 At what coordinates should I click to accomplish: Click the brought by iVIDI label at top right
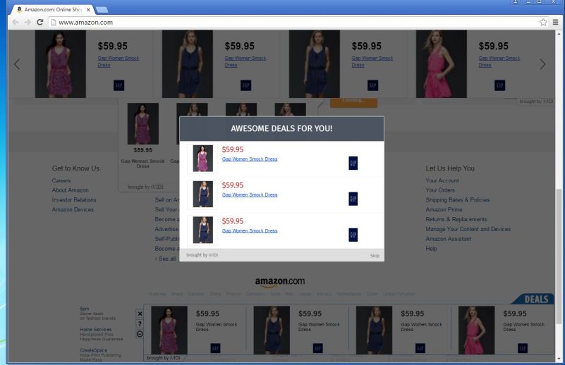[536, 101]
